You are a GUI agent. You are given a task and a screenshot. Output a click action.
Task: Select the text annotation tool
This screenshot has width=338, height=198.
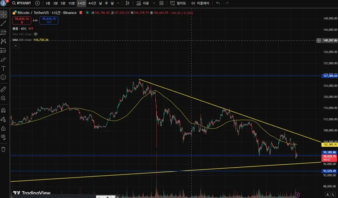tap(3, 68)
